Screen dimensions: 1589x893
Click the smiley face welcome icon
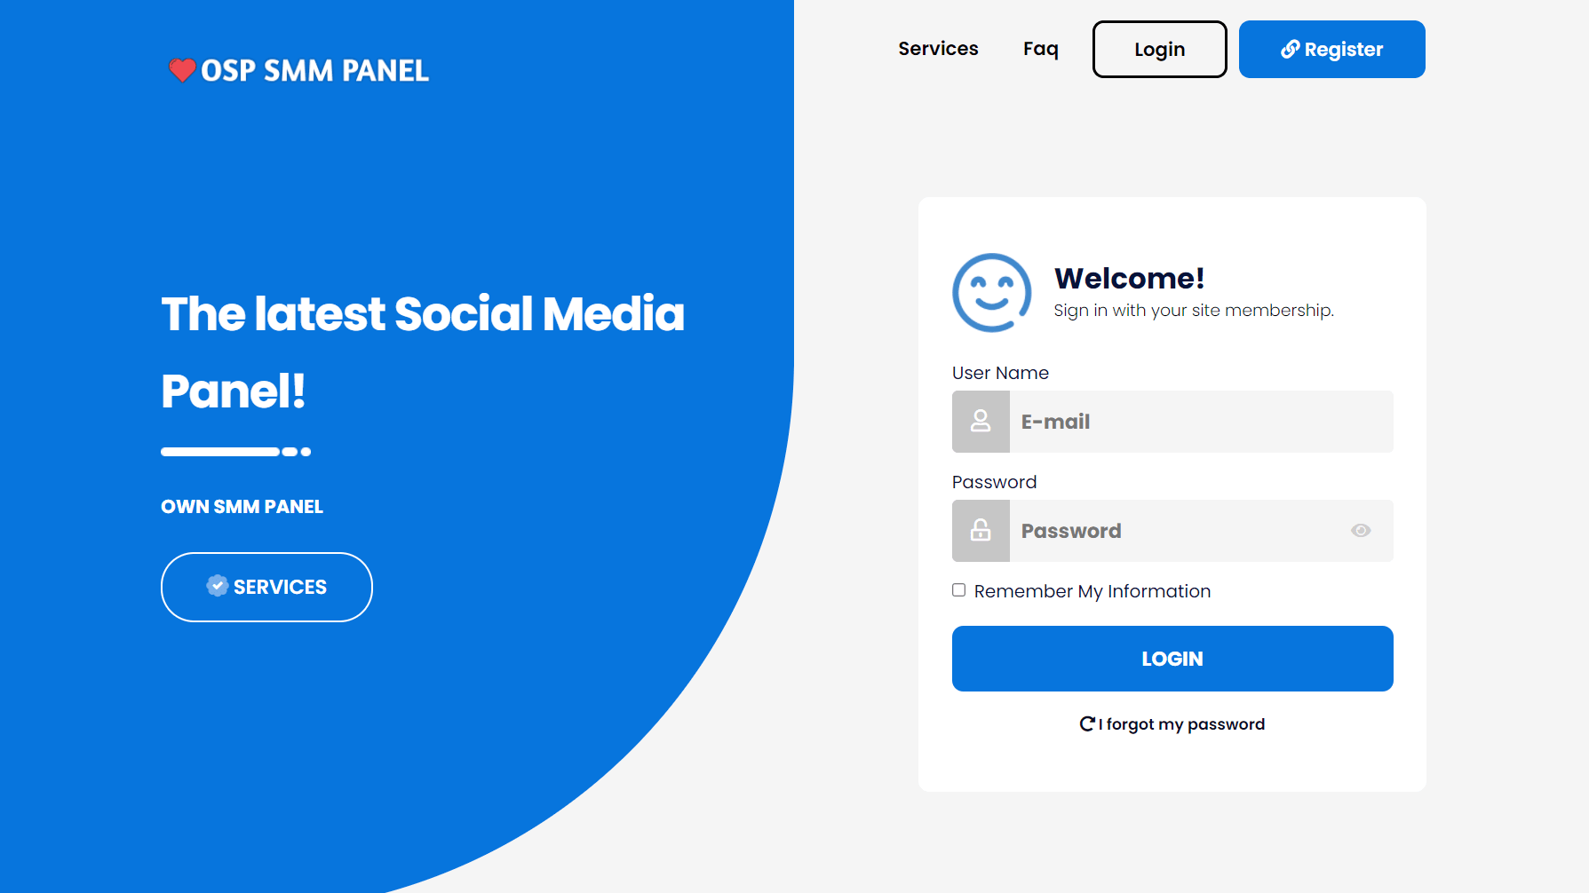click(991, 293)
